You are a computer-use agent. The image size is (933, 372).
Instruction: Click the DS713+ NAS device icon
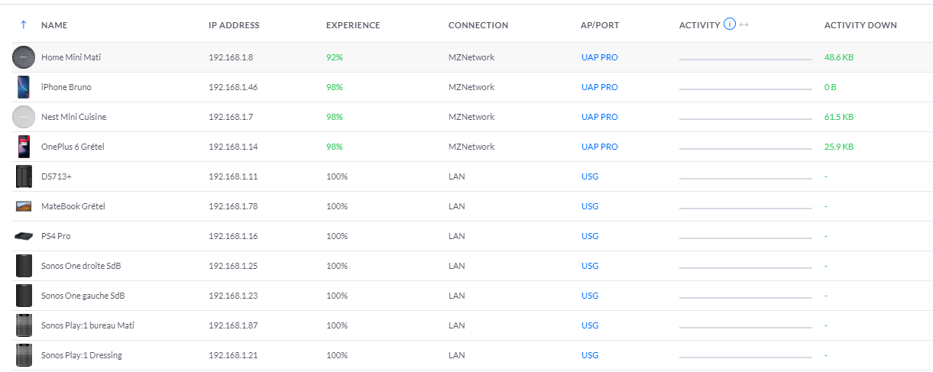coord(24,176)
